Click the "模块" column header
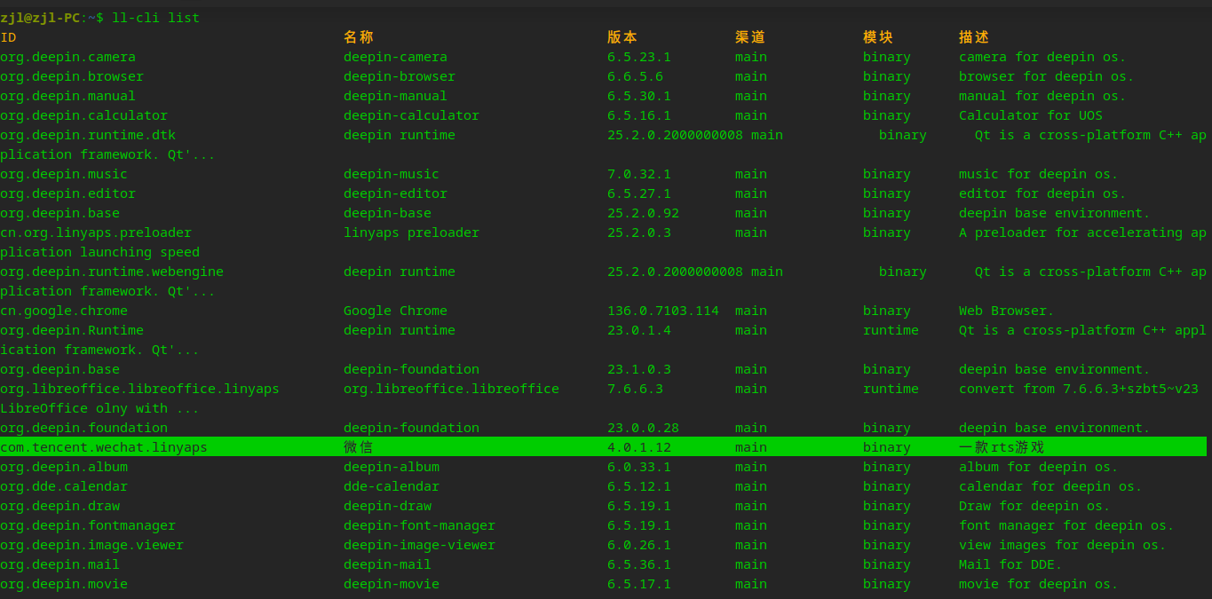The image size is (1212, 599). click(878, 37)
